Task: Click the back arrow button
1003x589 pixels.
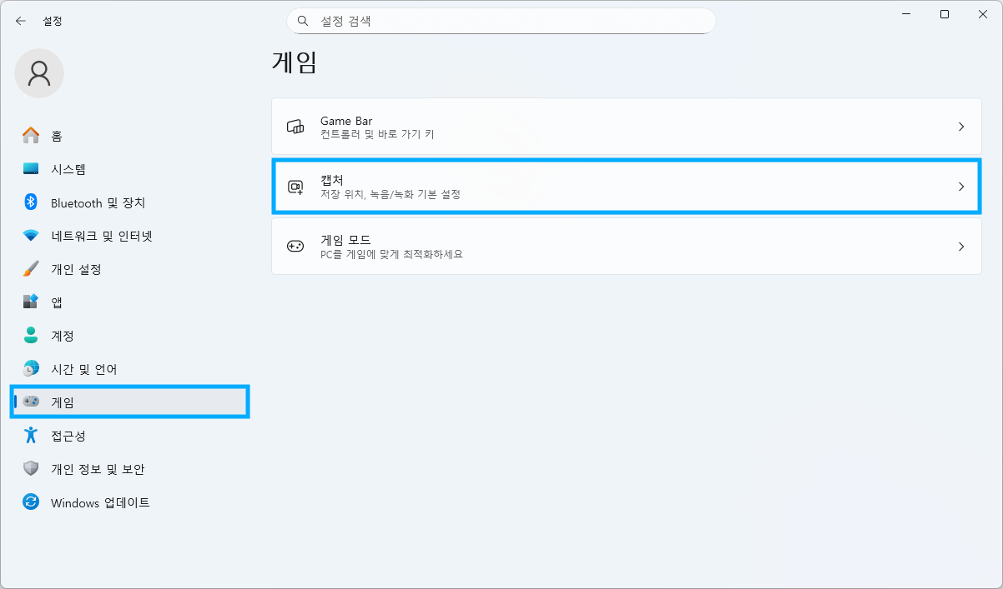Action: (21, 21)
